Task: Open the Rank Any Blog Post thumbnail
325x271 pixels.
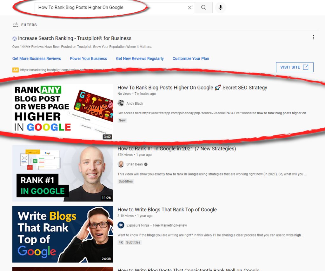Action: (63, 112)
